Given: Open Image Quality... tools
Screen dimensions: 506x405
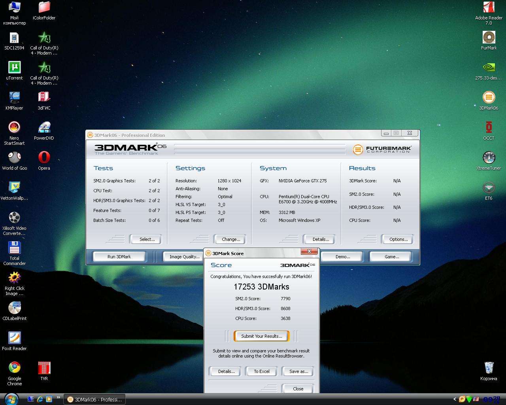Looking at the screenshot, I should [x=184, y=257].
